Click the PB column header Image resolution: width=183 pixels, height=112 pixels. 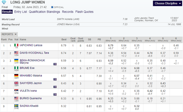click(x=99, y=39)
